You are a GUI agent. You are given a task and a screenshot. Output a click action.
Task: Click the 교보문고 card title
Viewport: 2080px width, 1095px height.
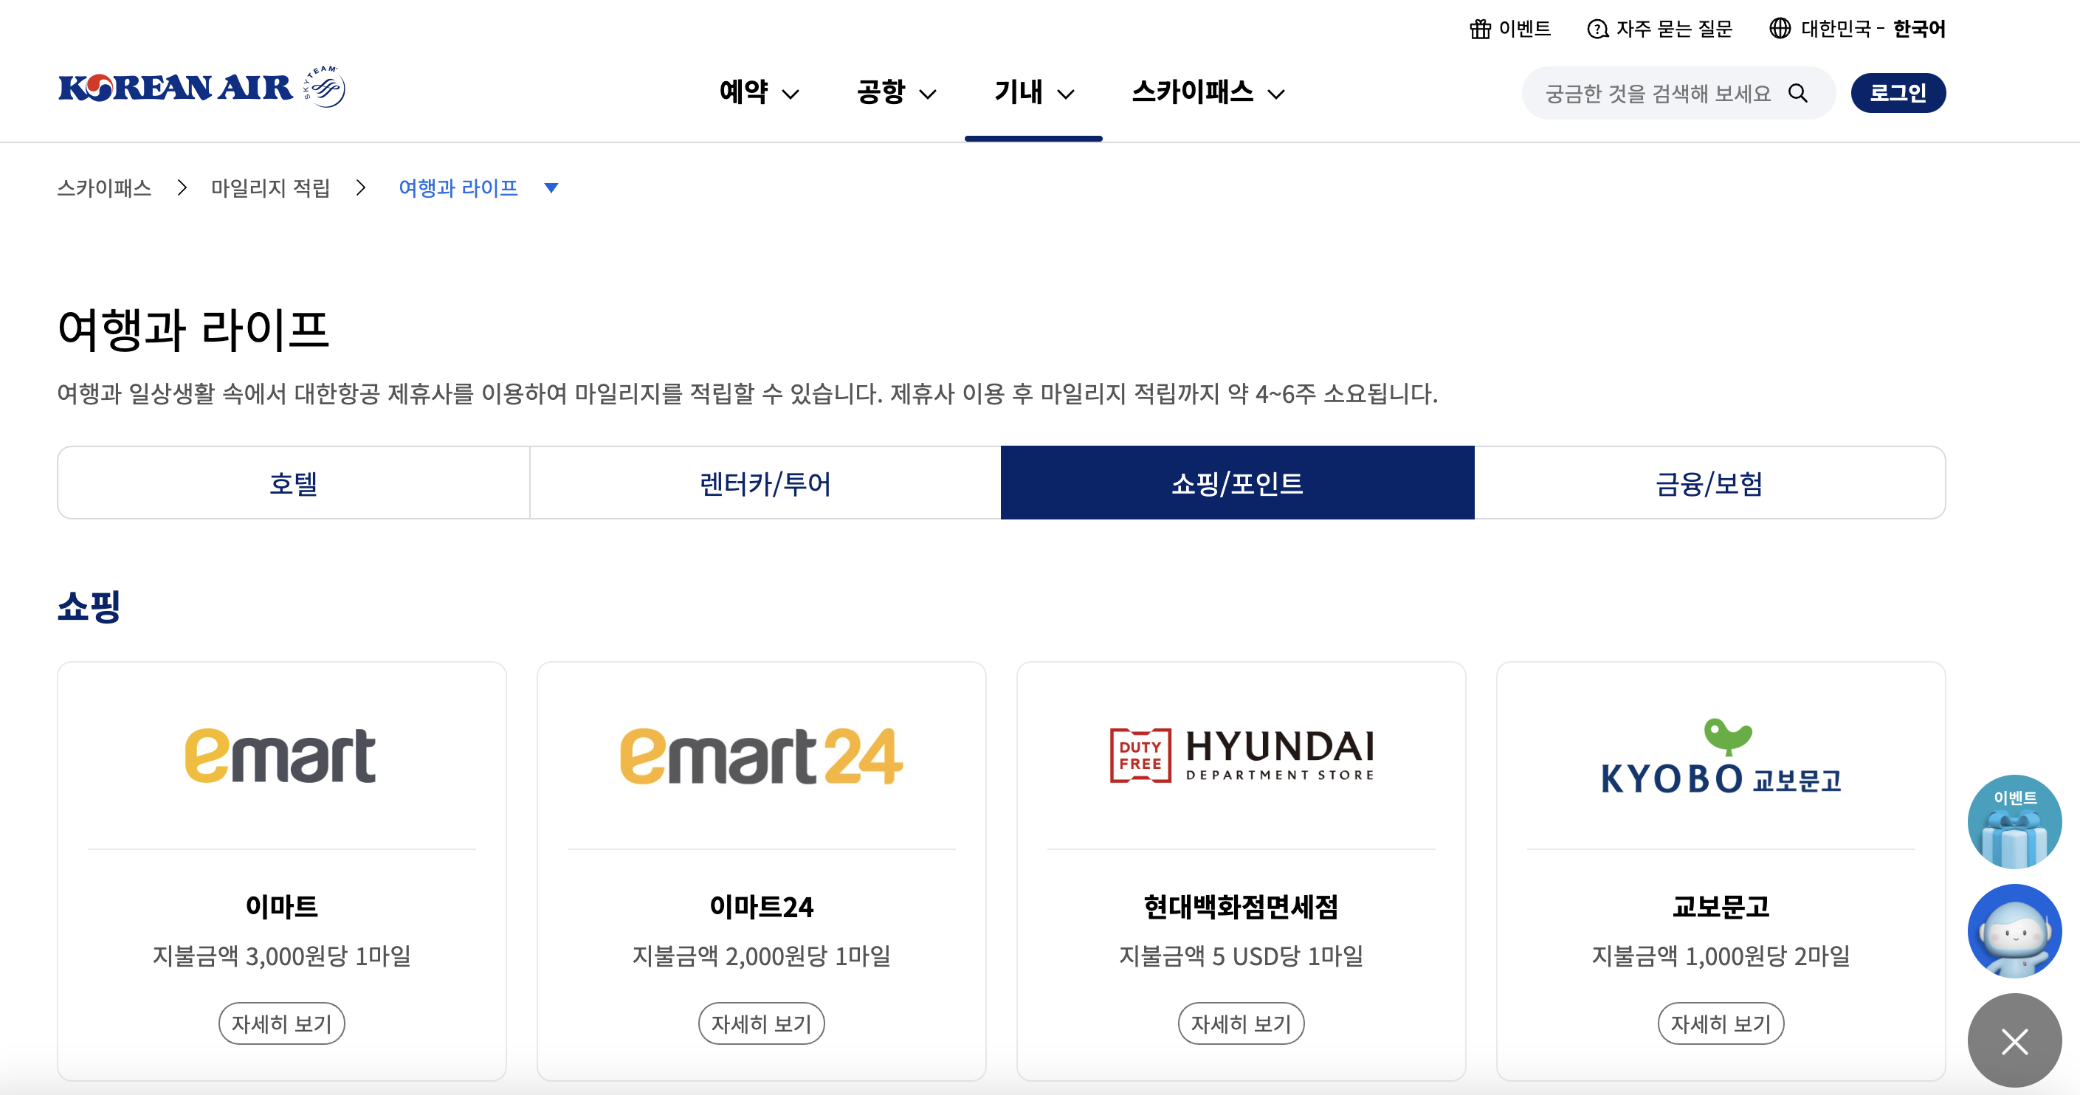[x=1721, y=906]
